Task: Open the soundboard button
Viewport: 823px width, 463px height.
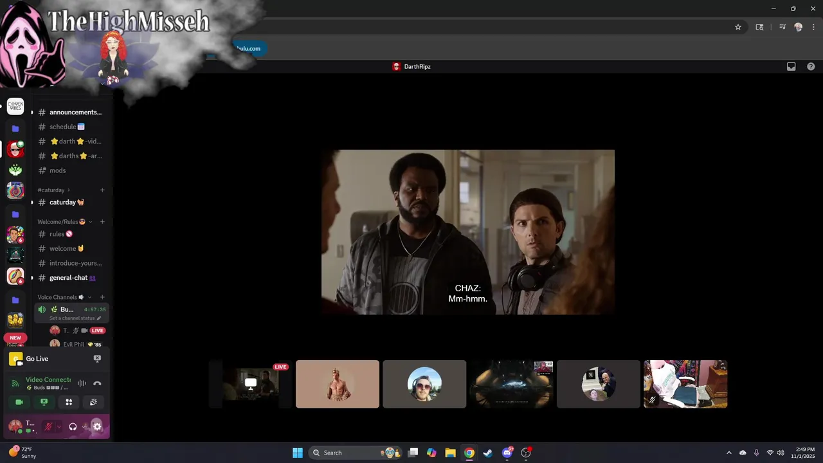Action: coord(93,402)
